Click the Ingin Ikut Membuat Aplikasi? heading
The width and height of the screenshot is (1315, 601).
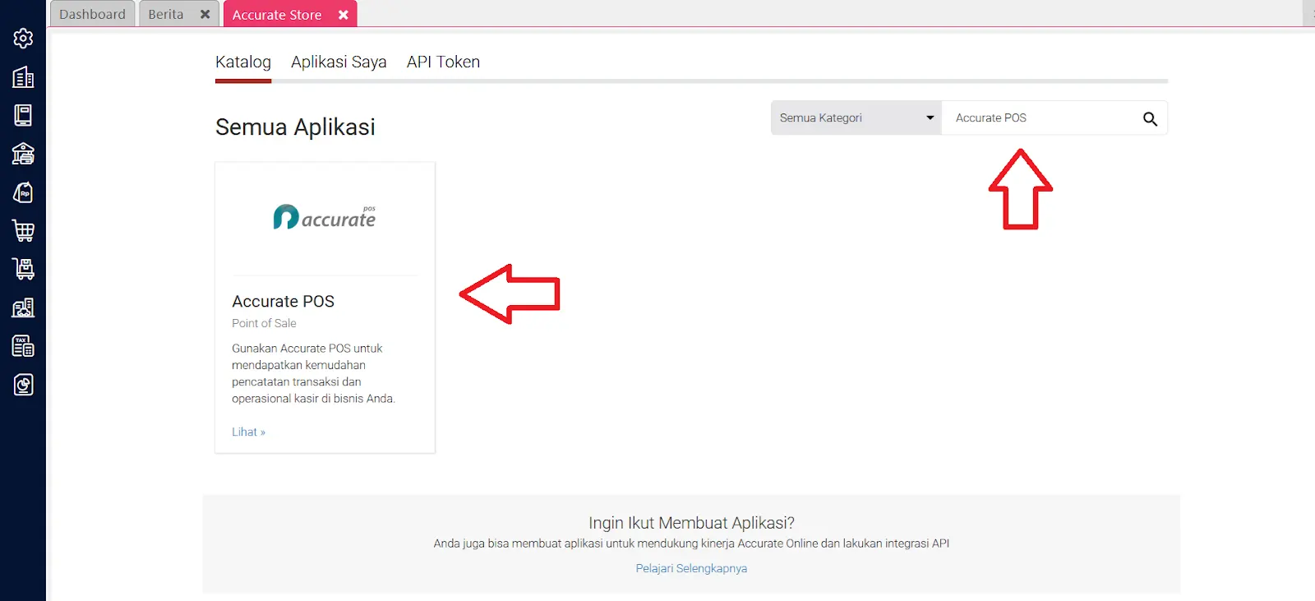pyautogui.click(x=691, y=523)
